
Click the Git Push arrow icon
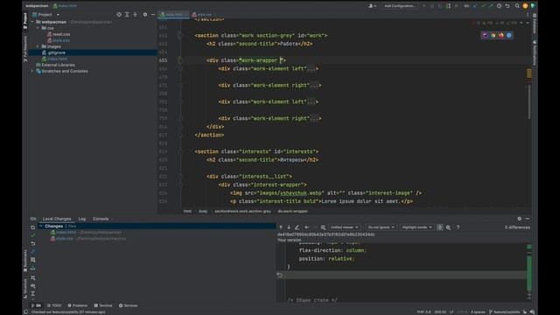click(x=491, y=6)
